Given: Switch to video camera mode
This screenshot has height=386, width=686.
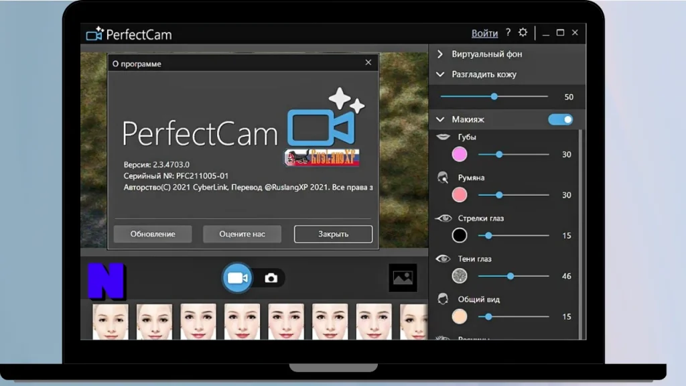Looking at the screenshot, I should pyautogui.click(x=238, y=278).
